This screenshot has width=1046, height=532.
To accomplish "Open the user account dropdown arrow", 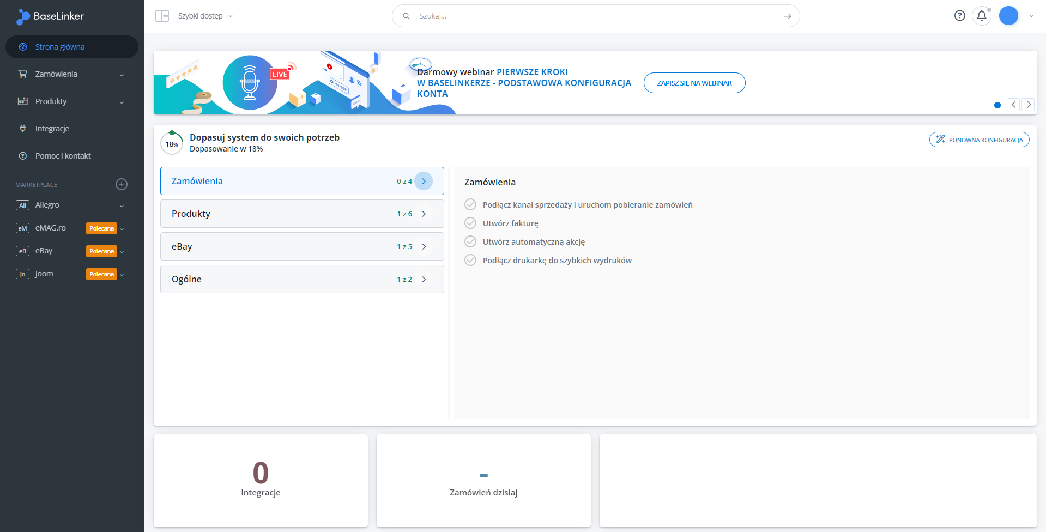I will (x=1031, y=16).
